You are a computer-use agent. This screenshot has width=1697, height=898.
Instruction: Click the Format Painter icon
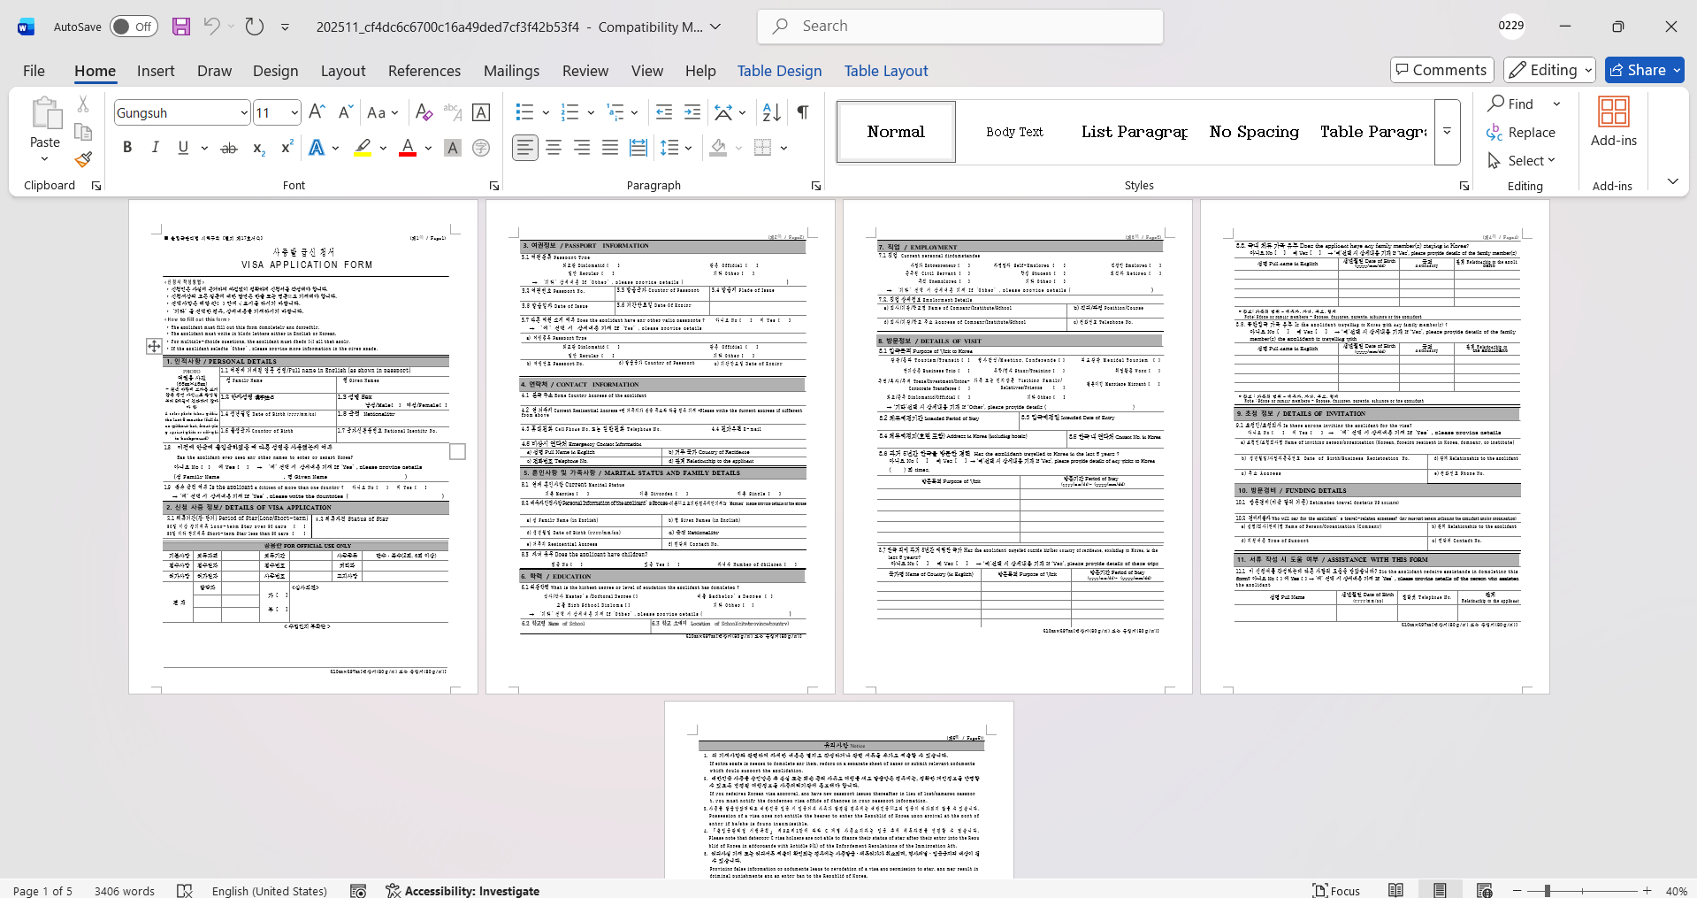pyautogui.click(x=83, y=160)
